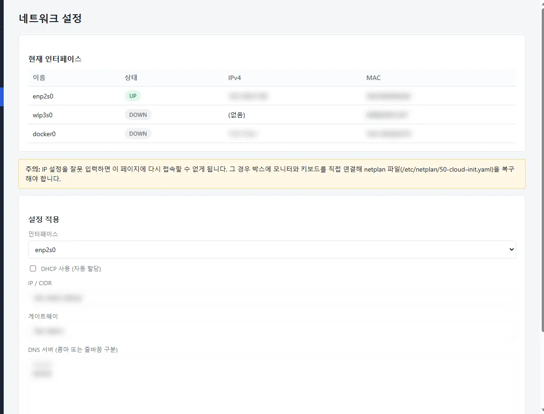Select the wlp3s0 interface name cell
This screenshot has height=414, width=544.
(x=43, y=115)
